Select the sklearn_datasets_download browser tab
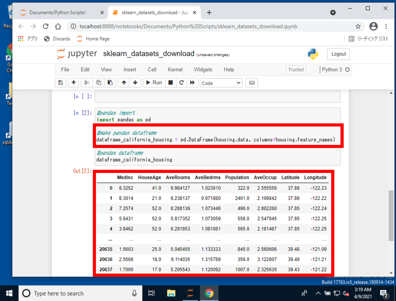The image size is (396, 301). click(x=155, y=13)
